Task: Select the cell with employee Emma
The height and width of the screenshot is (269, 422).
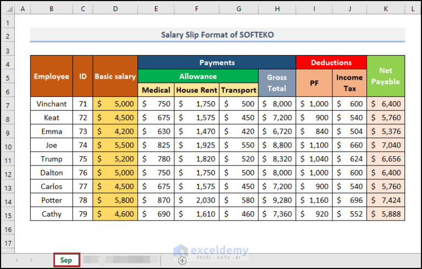Action: click(x=52, y=131)
